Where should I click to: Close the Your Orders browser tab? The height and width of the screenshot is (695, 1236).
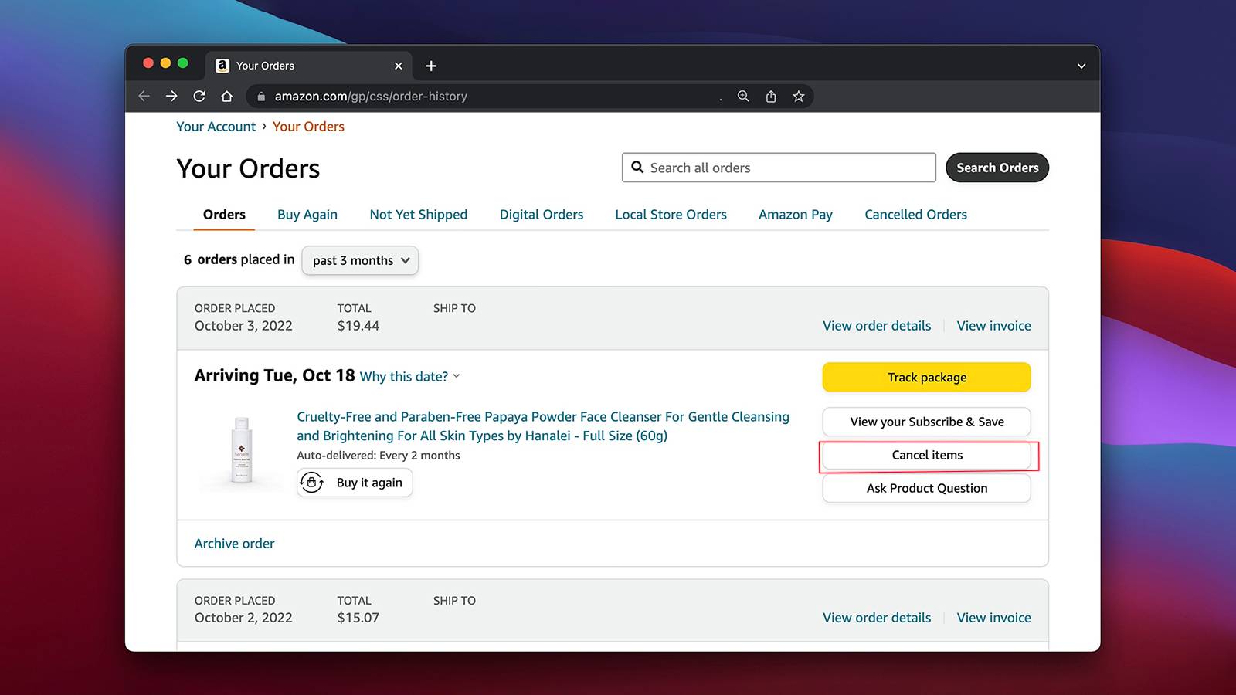click(x=399, y=66)
